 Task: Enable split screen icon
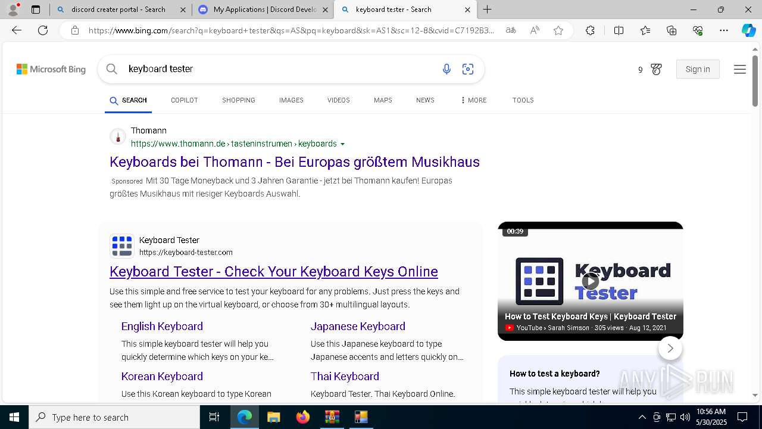point(619,30)
